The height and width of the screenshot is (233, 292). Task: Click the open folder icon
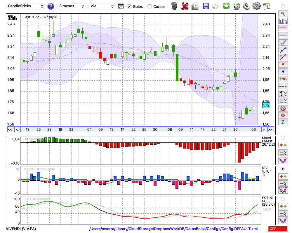[x=216, y=6]
